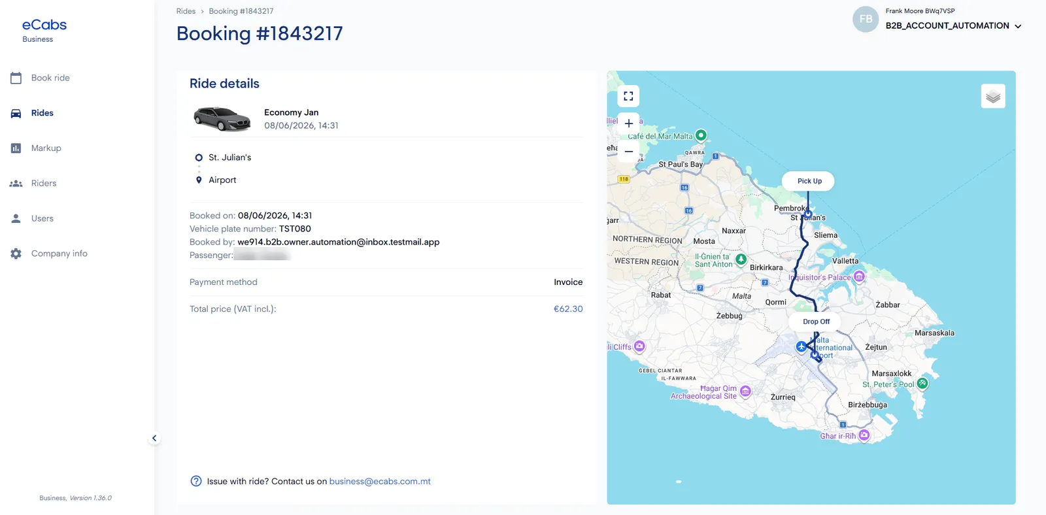The height and width of the screenshot is (515, 1046).
Task: Open the Riders group icon
Action: tap(16, 184)
